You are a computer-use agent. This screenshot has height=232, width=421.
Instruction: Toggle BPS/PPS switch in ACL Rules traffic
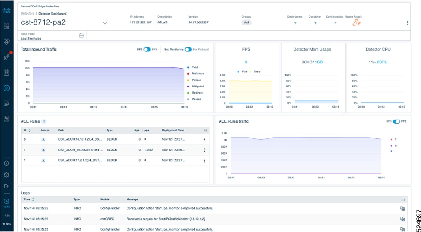pos(396,121)
